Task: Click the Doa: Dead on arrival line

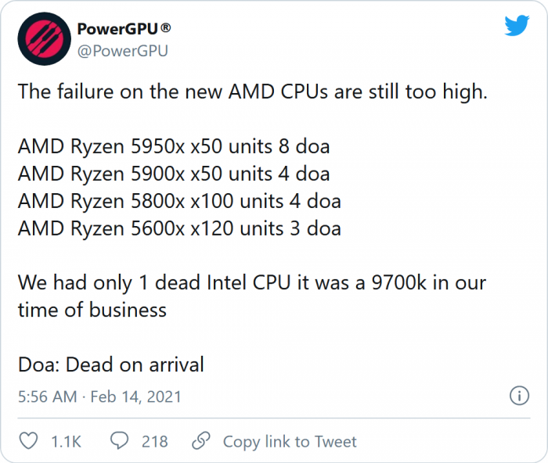Action: pos(111,364)
